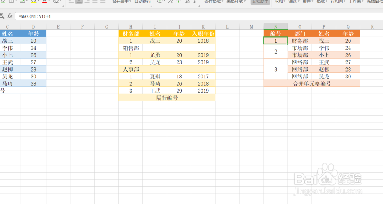Click merged cell containing 3 in column N
383x204 pixels.
[275, 69]
